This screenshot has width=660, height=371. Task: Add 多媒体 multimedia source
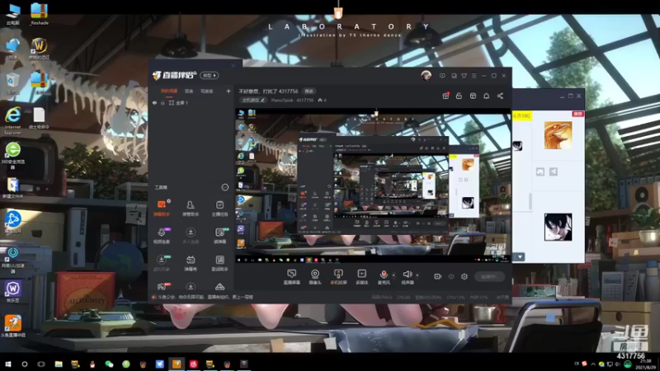coord(361,277)
